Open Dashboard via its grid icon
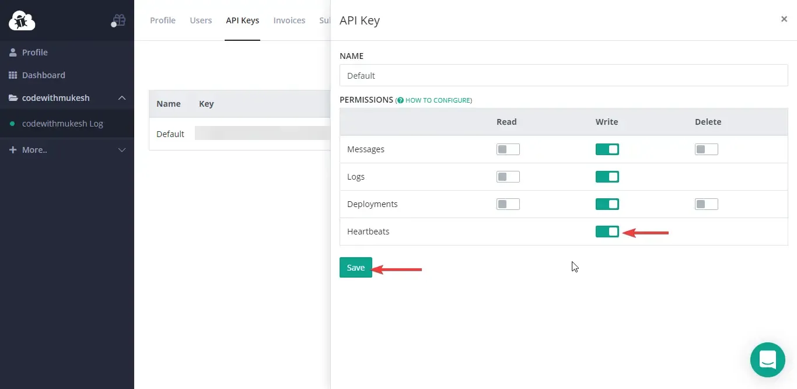 click(x=13, y=75)
